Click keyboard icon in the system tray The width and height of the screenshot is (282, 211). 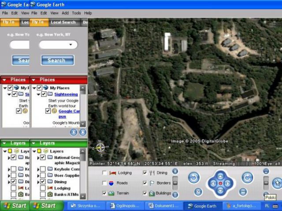pyautogui.click(x=275, y=206)
